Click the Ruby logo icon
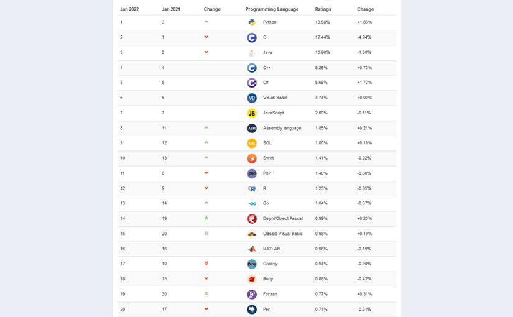 252,279
